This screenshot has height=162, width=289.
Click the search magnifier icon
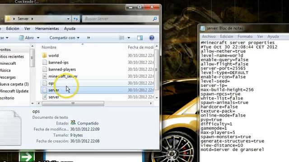point(155,18)
